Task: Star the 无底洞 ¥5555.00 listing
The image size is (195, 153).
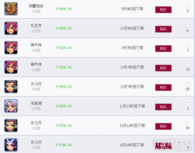Action: [x=187, y=103]
